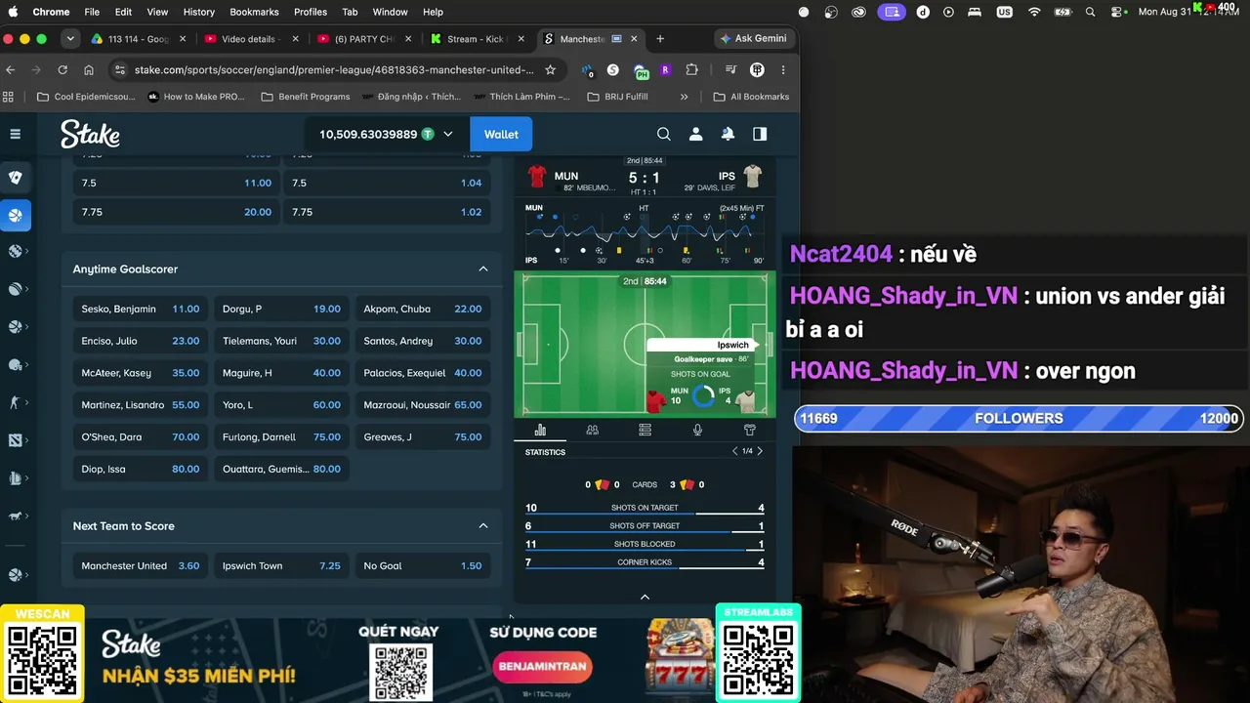The height and width of the screenshot is (703, 1250).
Task: Open the bookmarks apps grid icon
Action: 9,97
